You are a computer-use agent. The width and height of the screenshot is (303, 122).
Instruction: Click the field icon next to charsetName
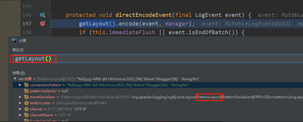pos(27,115)
